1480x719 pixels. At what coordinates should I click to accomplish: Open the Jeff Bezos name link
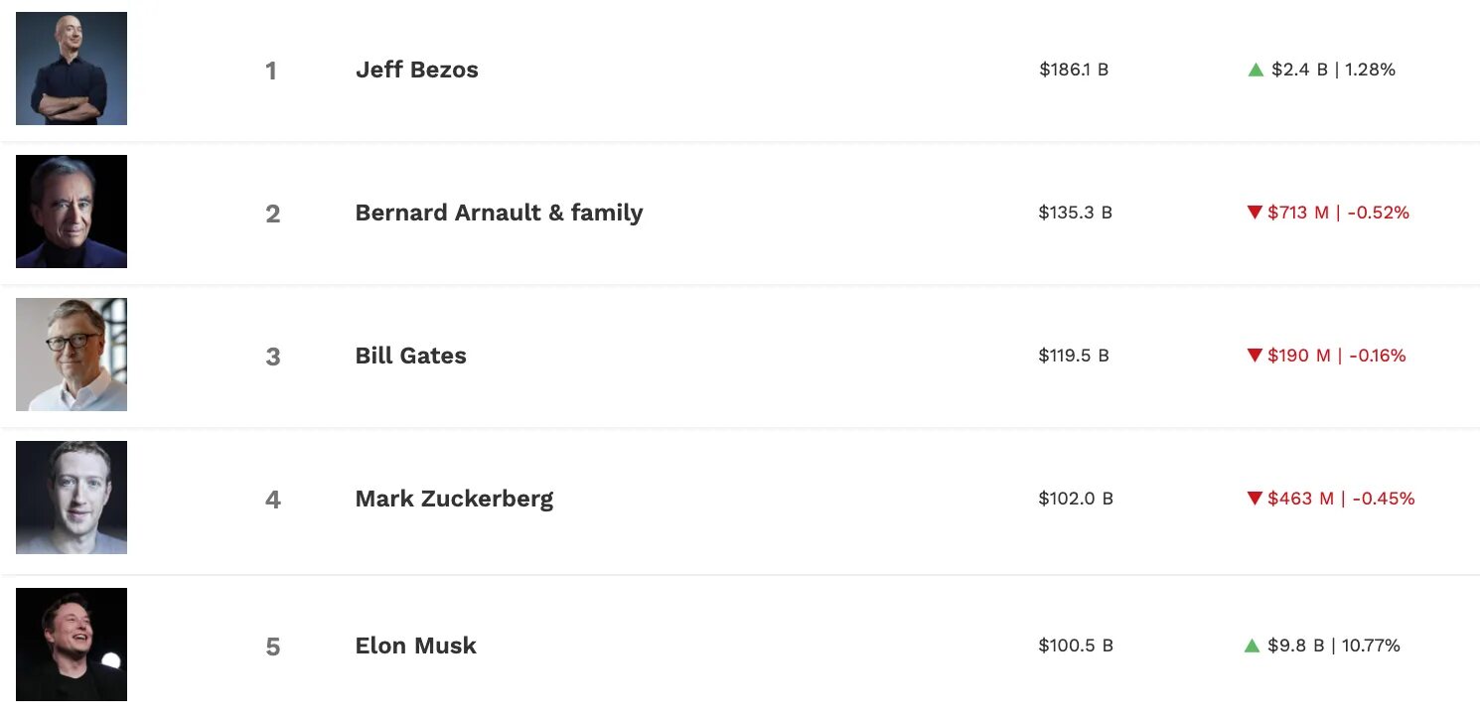[x=417, y=70]
